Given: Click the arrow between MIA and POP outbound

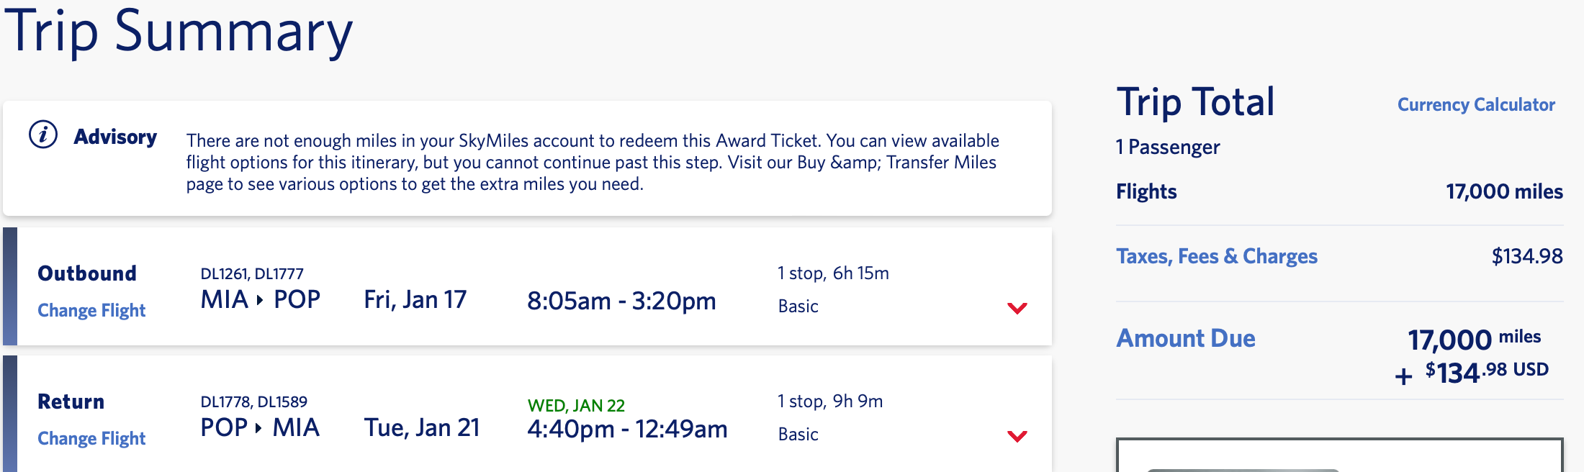Looking at the screenshot, I should click(x=260, y=300).
